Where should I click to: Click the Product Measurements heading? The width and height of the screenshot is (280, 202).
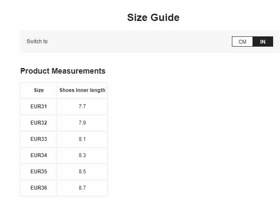click(63, 71)
